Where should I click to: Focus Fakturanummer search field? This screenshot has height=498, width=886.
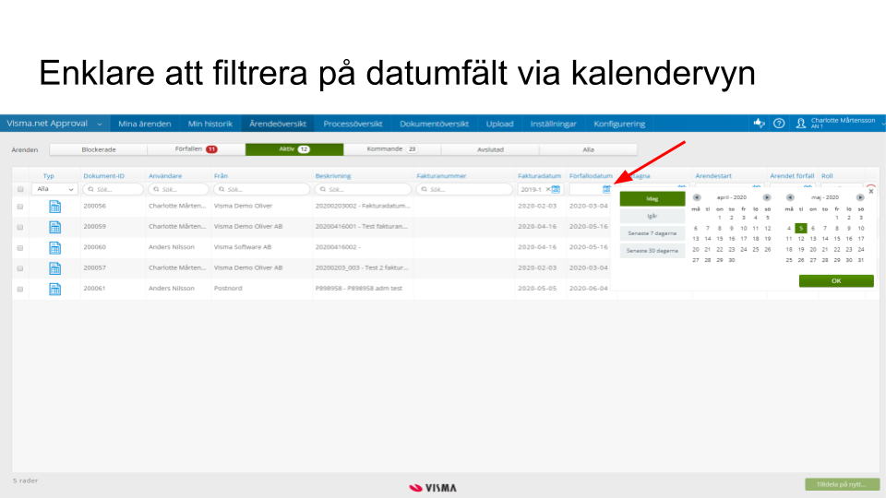click(464, 189)
